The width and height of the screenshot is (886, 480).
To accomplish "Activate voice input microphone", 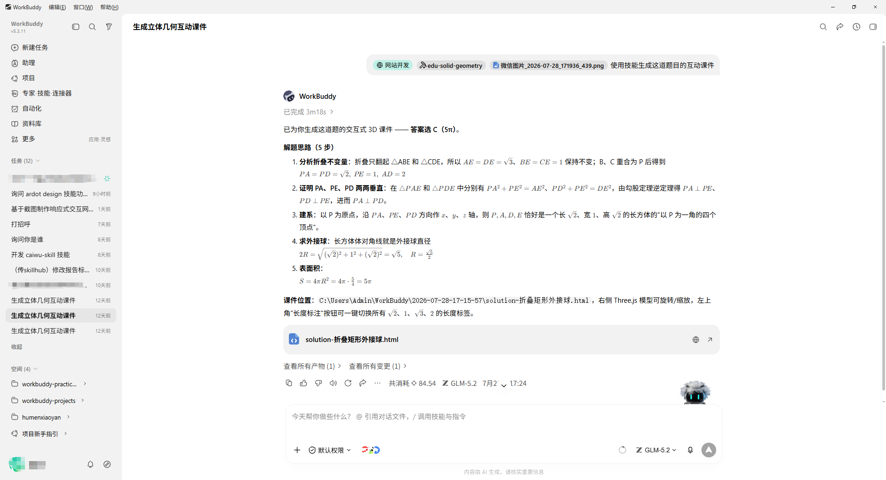I will [690, 450].
